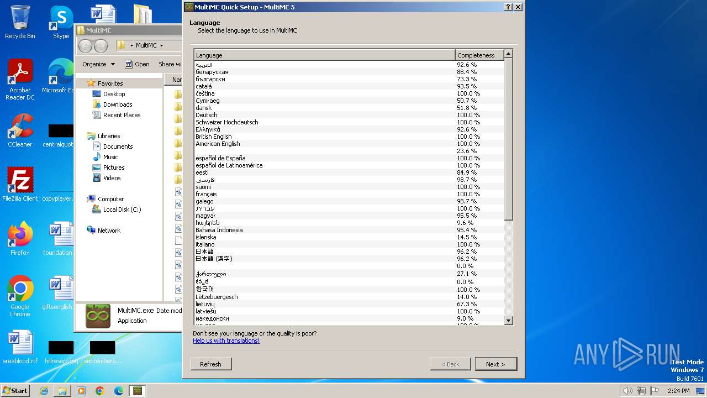Open Documents library in Explorer sidebar
The image size is (707, 398).
118,146
